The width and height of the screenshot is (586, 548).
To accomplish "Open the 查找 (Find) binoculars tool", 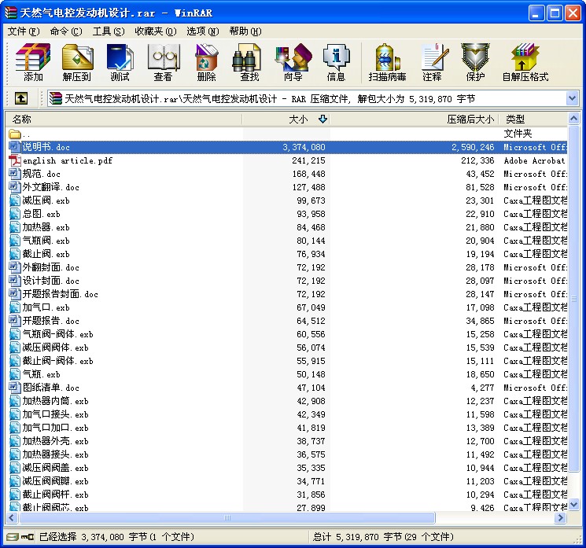I will tap(249, 62).
